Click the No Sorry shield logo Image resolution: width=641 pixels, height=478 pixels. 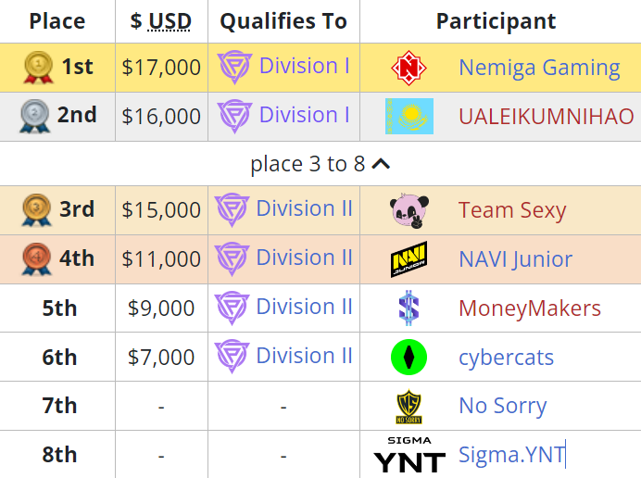[x=408, y=406]
